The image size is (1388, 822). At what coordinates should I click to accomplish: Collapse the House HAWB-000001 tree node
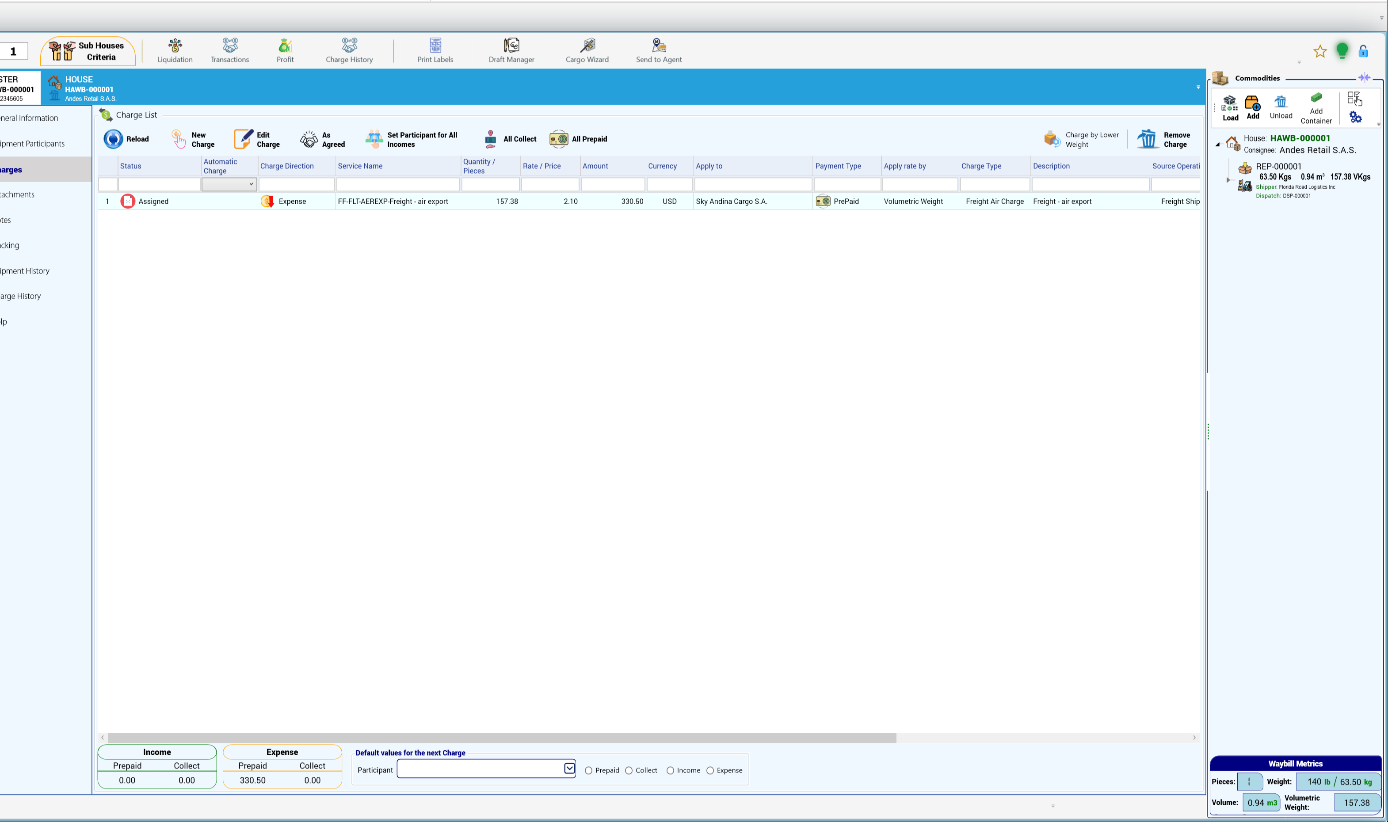[x=1217, y=145]
